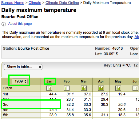Click the April 3rd value 30.3
This screenshot has width=139, height=119.
coord(105,105)
